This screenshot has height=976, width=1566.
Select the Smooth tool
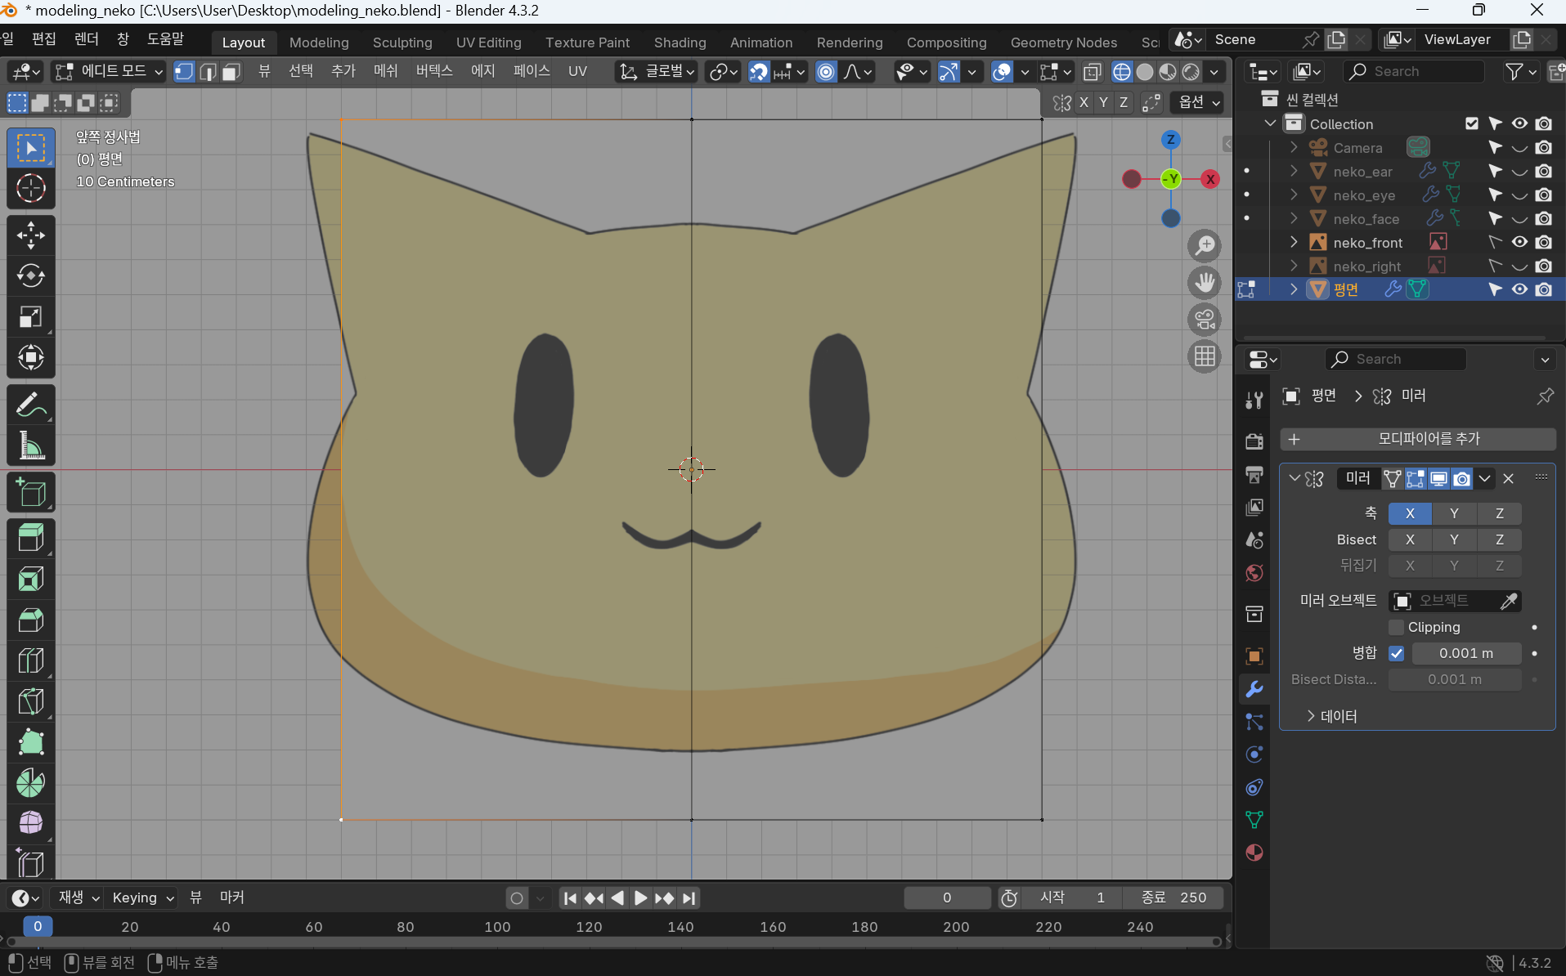[31, 824]
